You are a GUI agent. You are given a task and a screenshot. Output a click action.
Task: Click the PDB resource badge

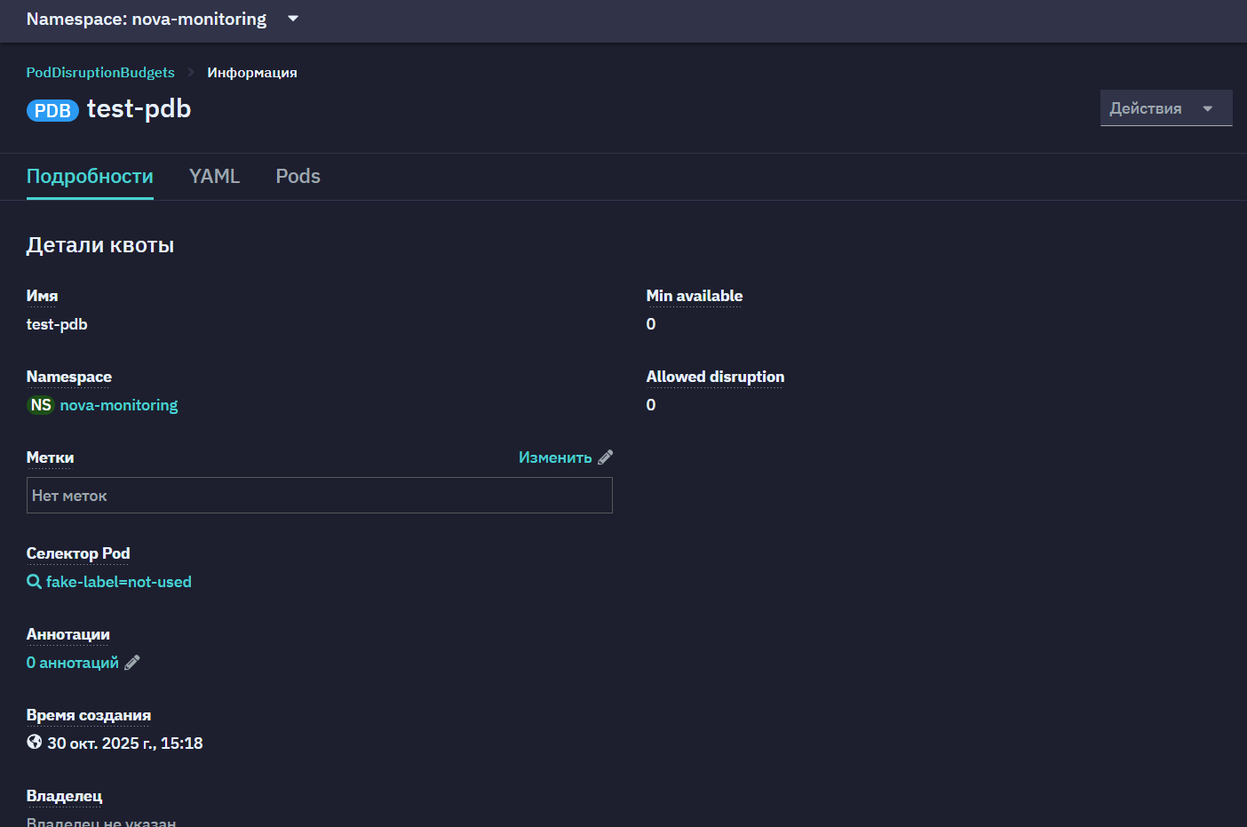[52, 110]
